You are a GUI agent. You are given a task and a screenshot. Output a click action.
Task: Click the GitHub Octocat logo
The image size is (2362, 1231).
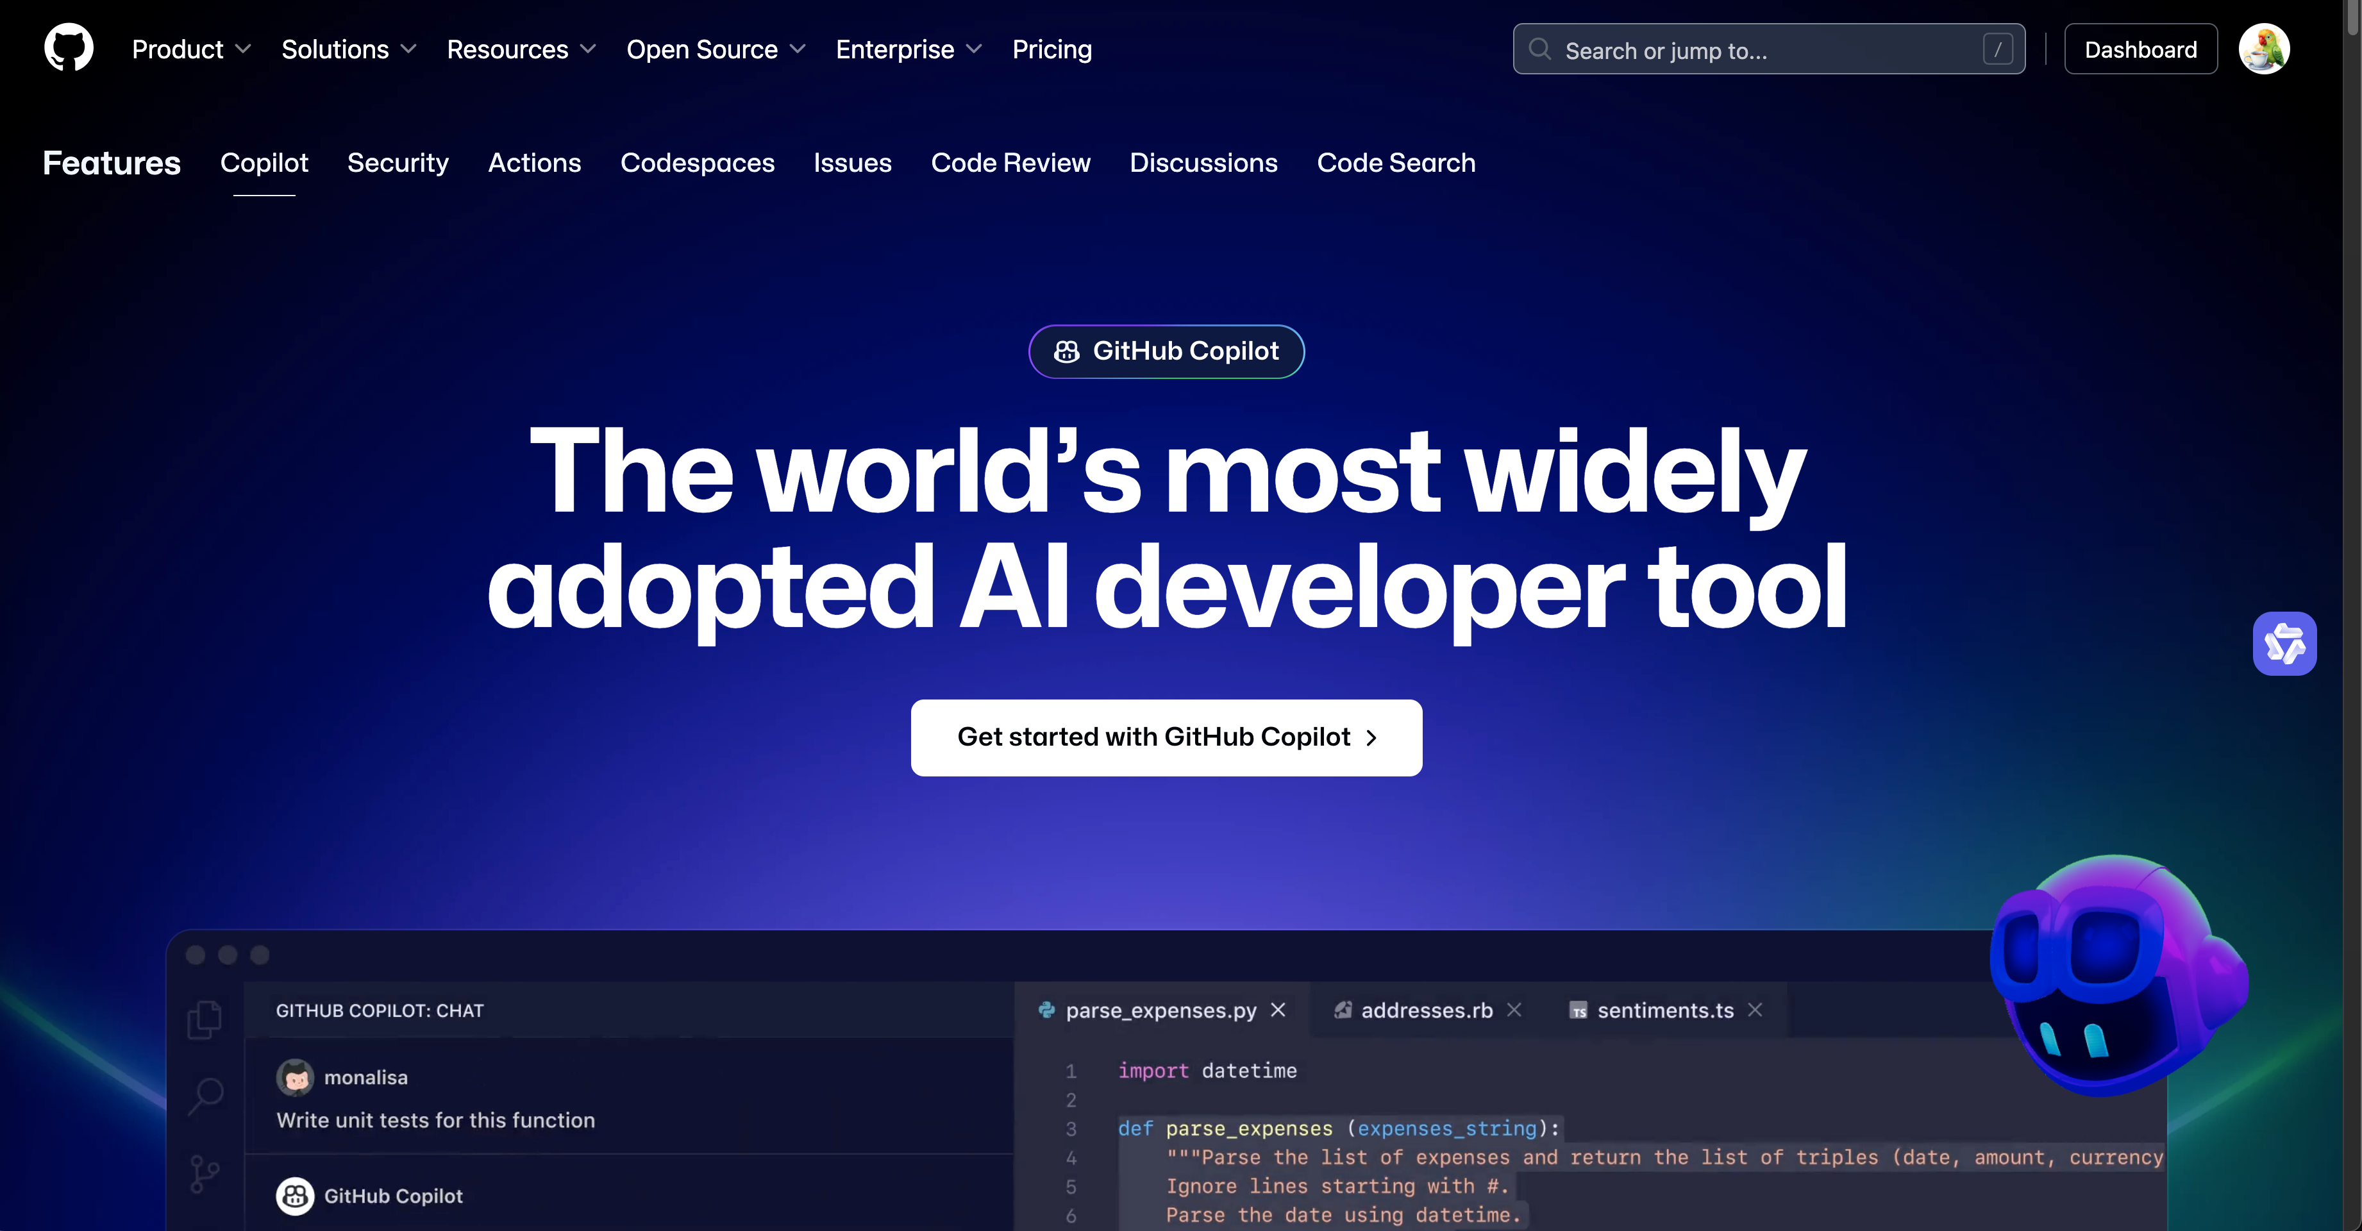69,47
